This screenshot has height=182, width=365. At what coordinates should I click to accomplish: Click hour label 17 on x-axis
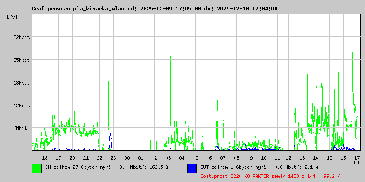(x=357, y=158)
